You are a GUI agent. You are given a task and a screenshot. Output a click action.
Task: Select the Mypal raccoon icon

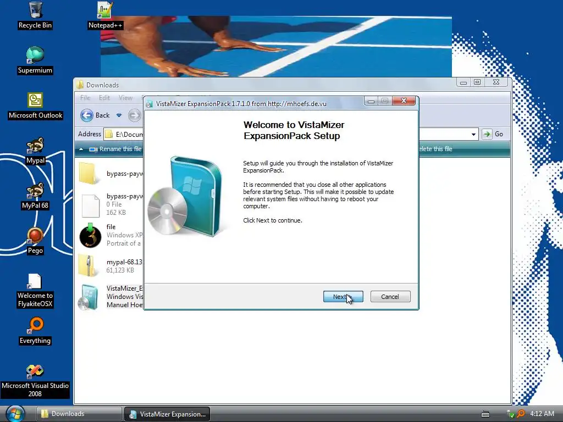point(35,145)
